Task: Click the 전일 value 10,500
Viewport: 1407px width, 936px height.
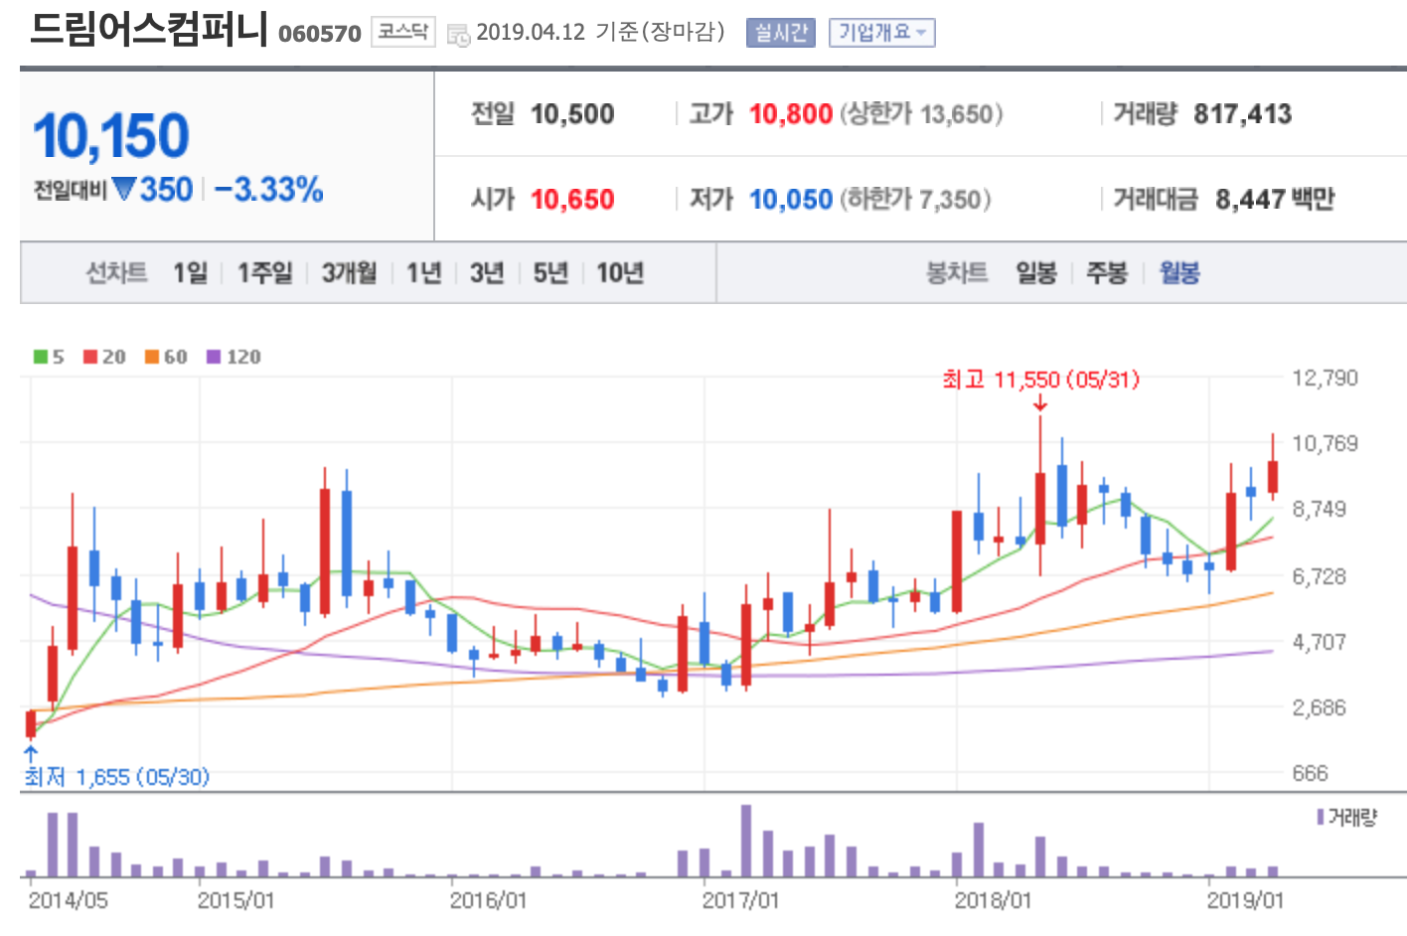Action: (572, 114)
